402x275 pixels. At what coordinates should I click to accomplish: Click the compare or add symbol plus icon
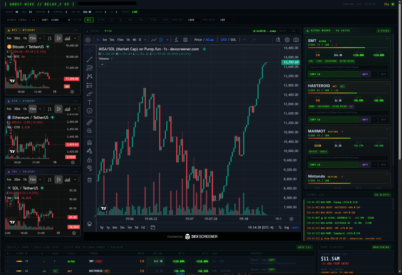[88, 40]
